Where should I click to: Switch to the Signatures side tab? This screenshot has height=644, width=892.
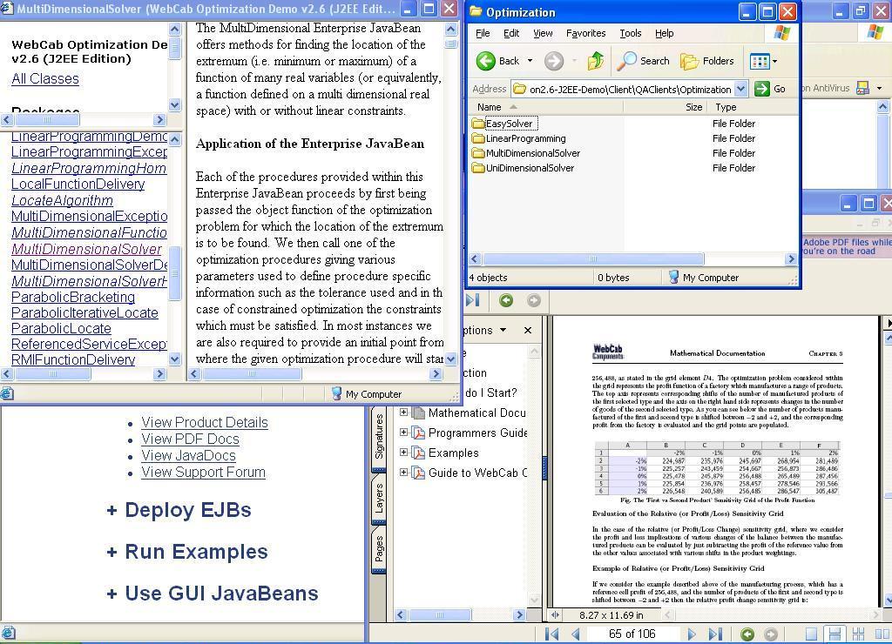(x=380, y=438)
